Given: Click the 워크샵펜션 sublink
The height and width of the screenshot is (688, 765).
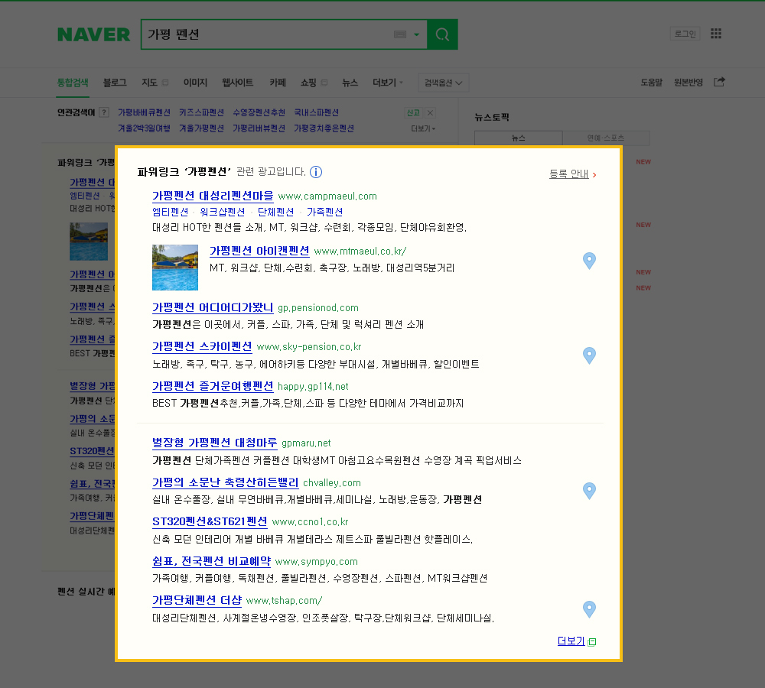Looking at the screenshot, I should 223,212.
